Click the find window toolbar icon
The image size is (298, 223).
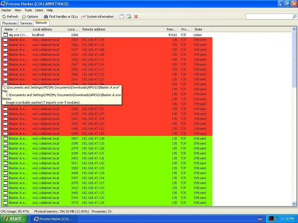(x=122, y=17)
